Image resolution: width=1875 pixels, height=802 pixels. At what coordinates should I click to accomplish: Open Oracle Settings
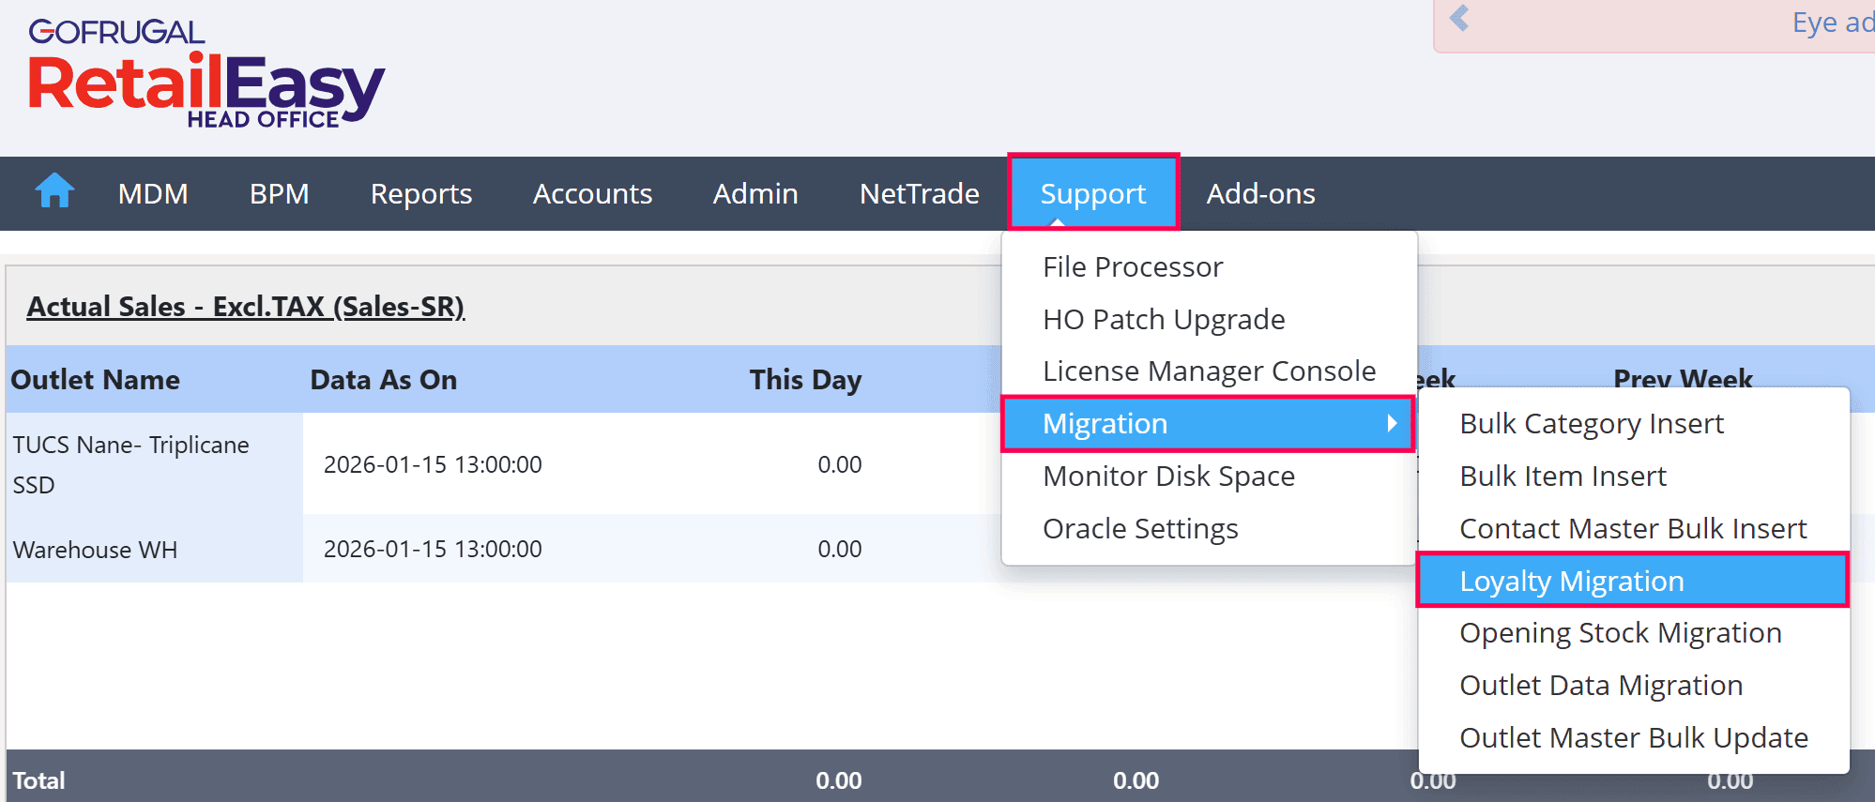coord(1140,529)
